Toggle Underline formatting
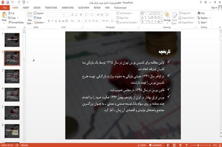 (56, 21)
